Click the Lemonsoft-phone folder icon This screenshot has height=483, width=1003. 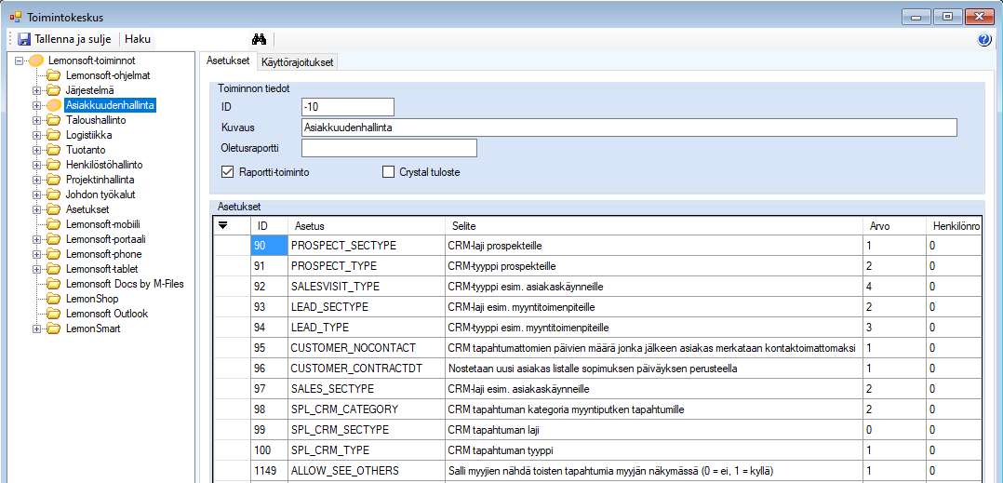54,254
